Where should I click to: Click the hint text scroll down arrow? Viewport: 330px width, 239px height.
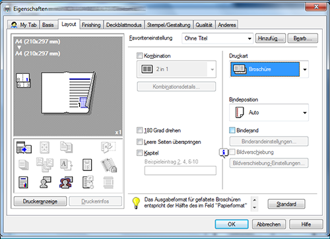(255, 207)
